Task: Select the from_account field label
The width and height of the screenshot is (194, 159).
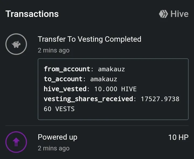Action: pyautogui.click(x=67, y=69)
